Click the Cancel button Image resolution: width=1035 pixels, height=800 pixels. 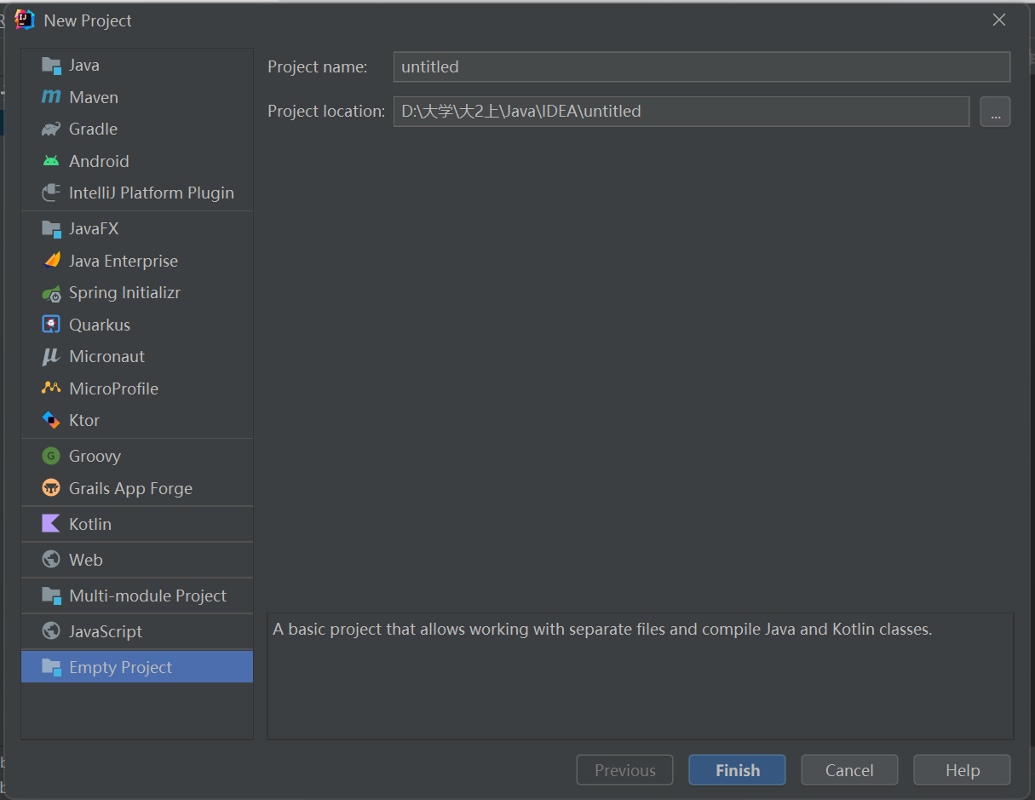[849, 770]
